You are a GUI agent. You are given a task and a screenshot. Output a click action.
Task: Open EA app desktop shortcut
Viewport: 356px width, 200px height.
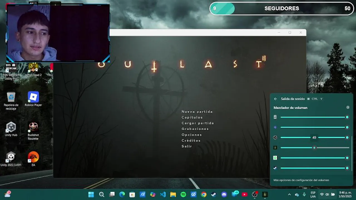[x=33, y=159]
